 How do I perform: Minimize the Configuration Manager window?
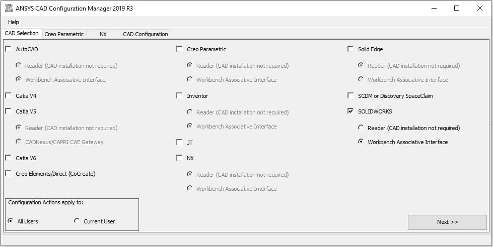[x=434, y=8]
